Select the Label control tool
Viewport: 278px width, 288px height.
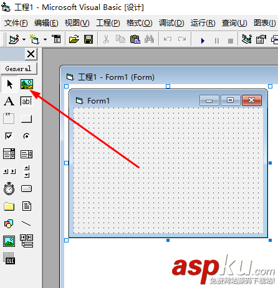coord(9,102)
